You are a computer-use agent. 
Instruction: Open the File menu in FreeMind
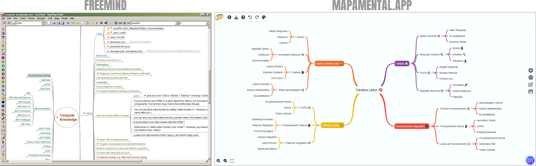(x=4, y=18)
